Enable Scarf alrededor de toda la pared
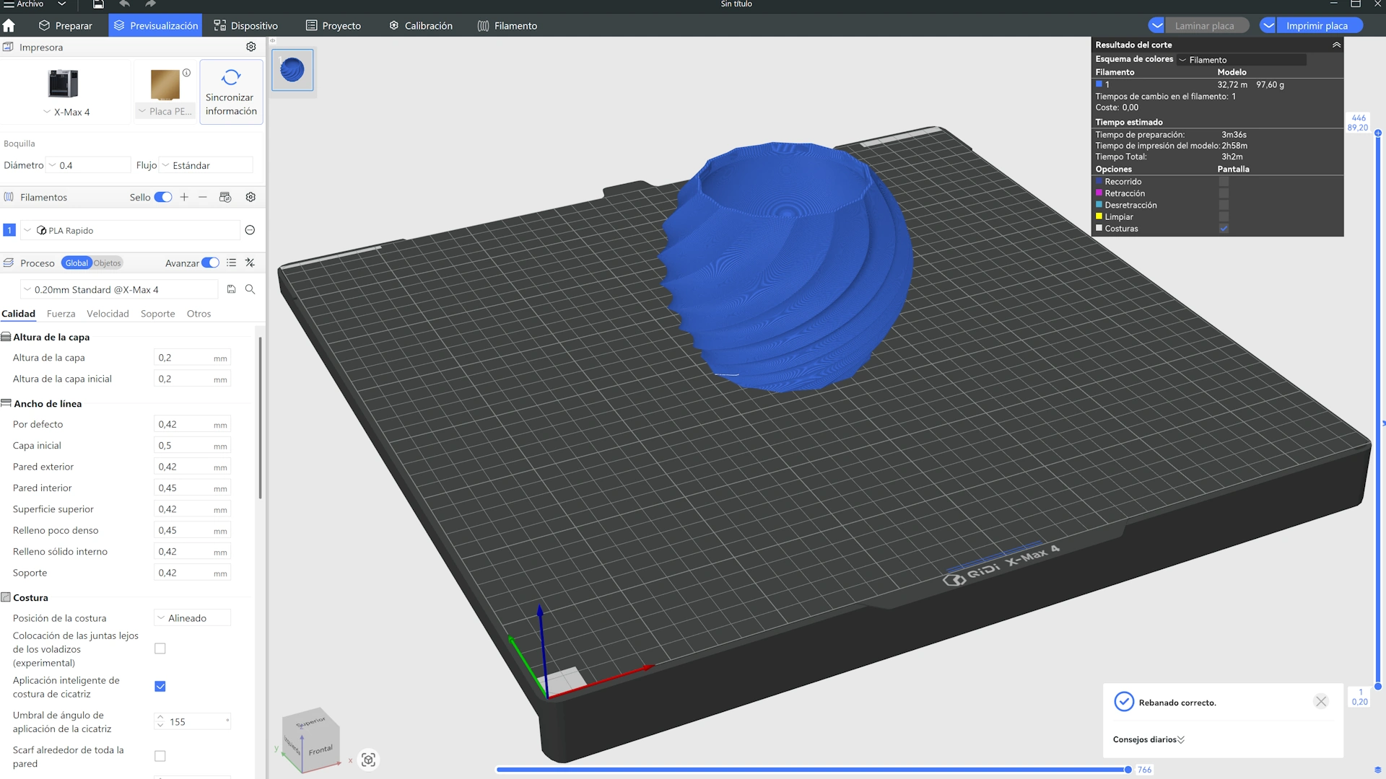Screen dimensions: 1386x779 pos(160,756)
